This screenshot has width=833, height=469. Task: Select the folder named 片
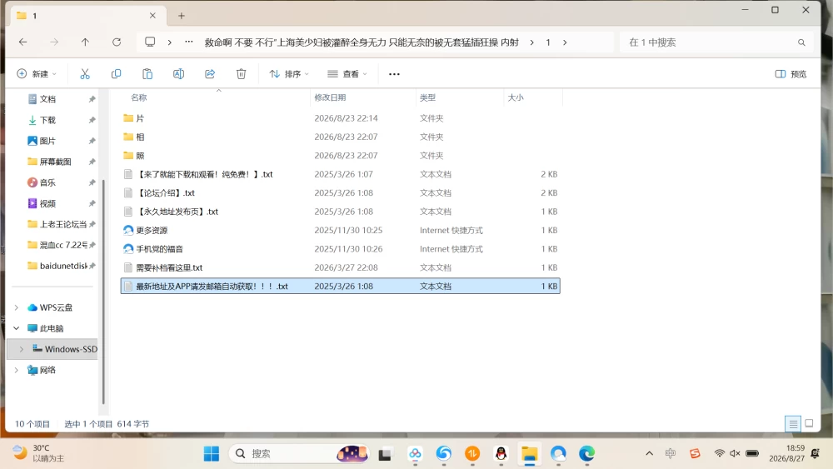(x=340, y=118)
